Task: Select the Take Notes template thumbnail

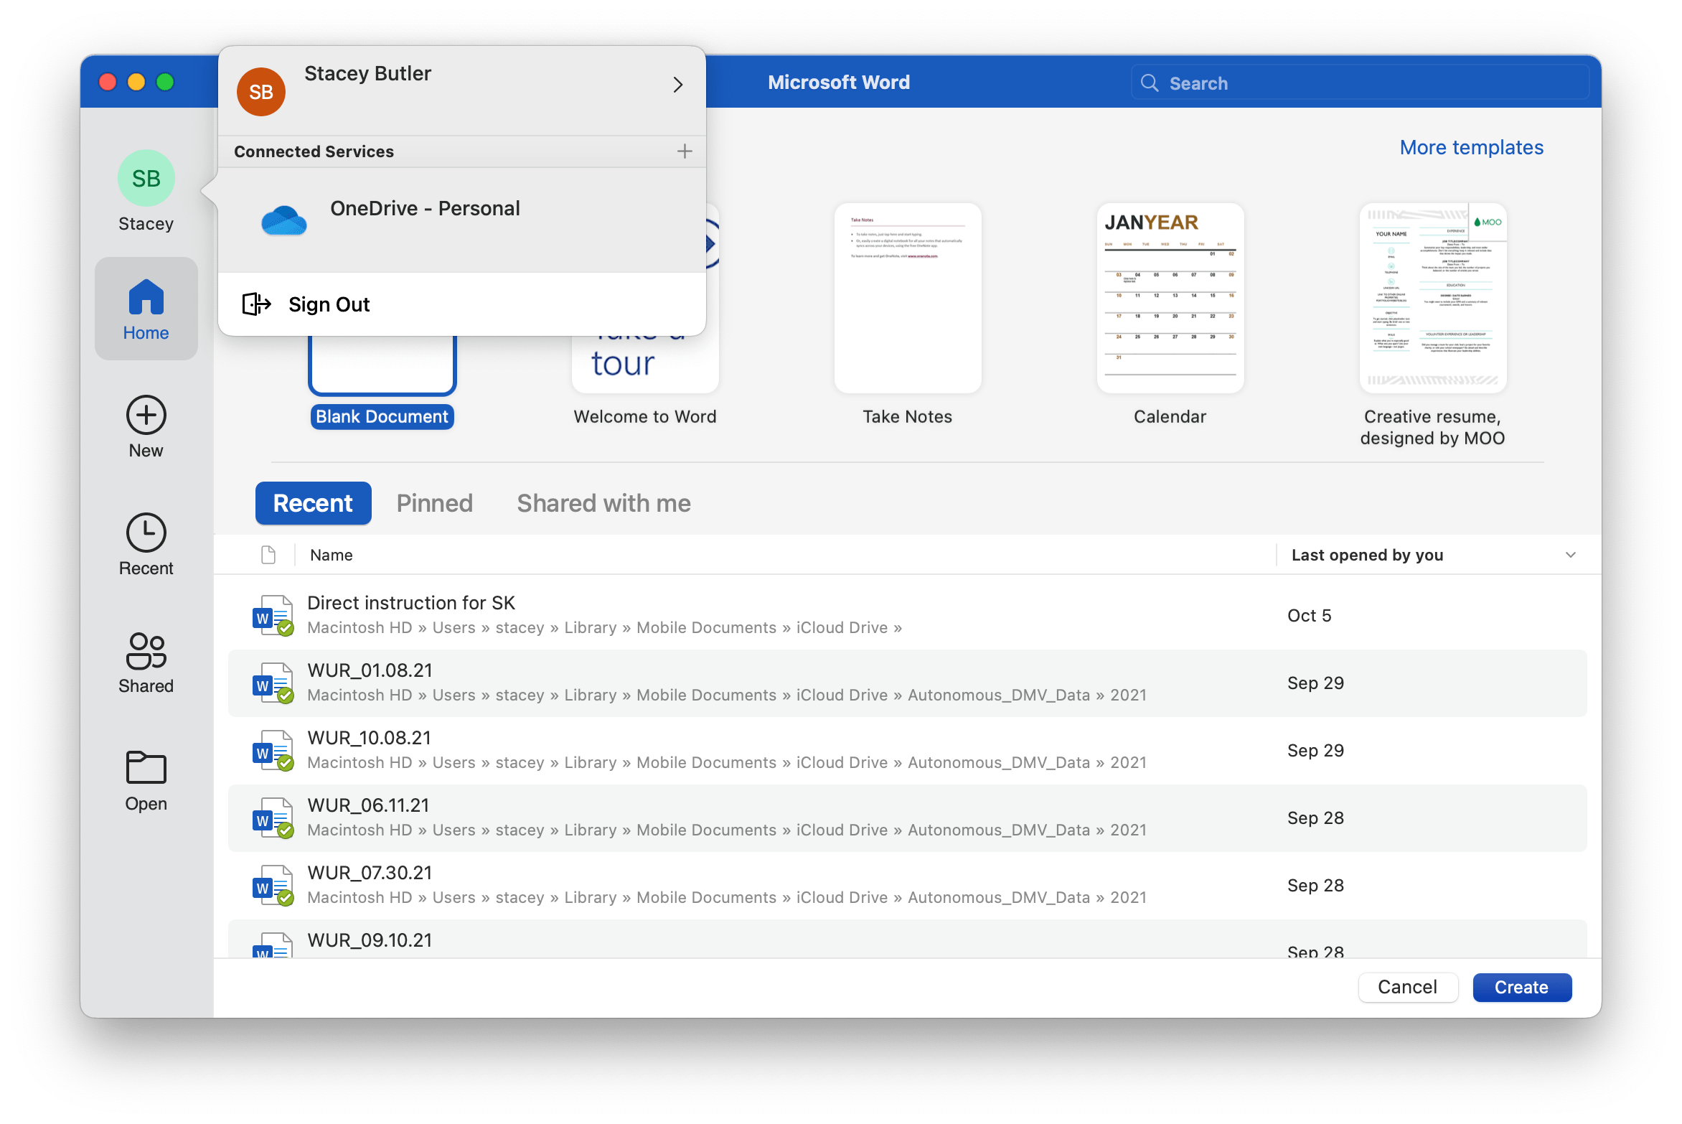Action: tap(908, 298)
